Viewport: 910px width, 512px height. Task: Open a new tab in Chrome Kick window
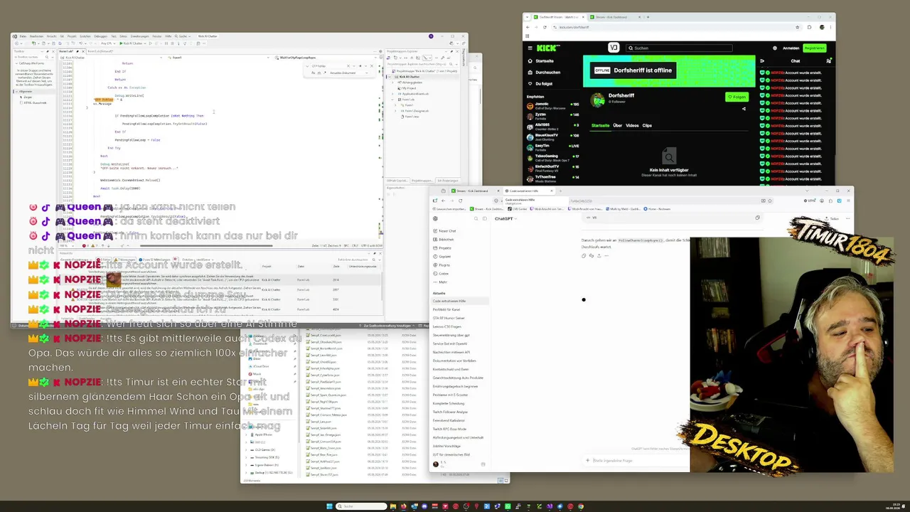(648, 17)
